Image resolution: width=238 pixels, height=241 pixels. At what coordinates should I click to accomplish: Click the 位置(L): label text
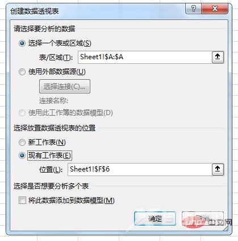click(51, 169)
